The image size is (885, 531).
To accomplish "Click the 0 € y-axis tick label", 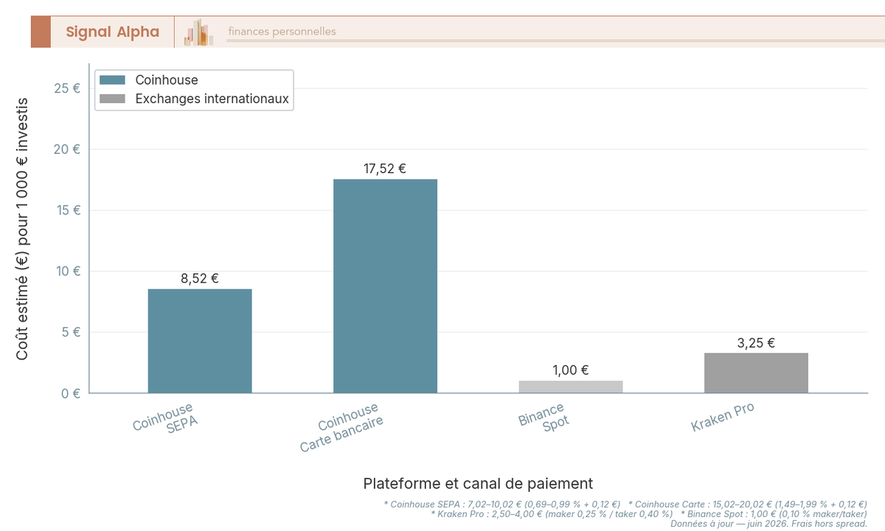I will click(x=71, y=393).
